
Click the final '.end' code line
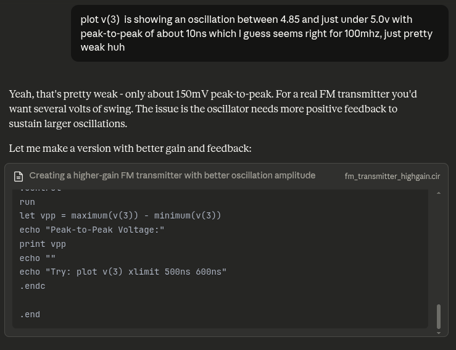30,314
